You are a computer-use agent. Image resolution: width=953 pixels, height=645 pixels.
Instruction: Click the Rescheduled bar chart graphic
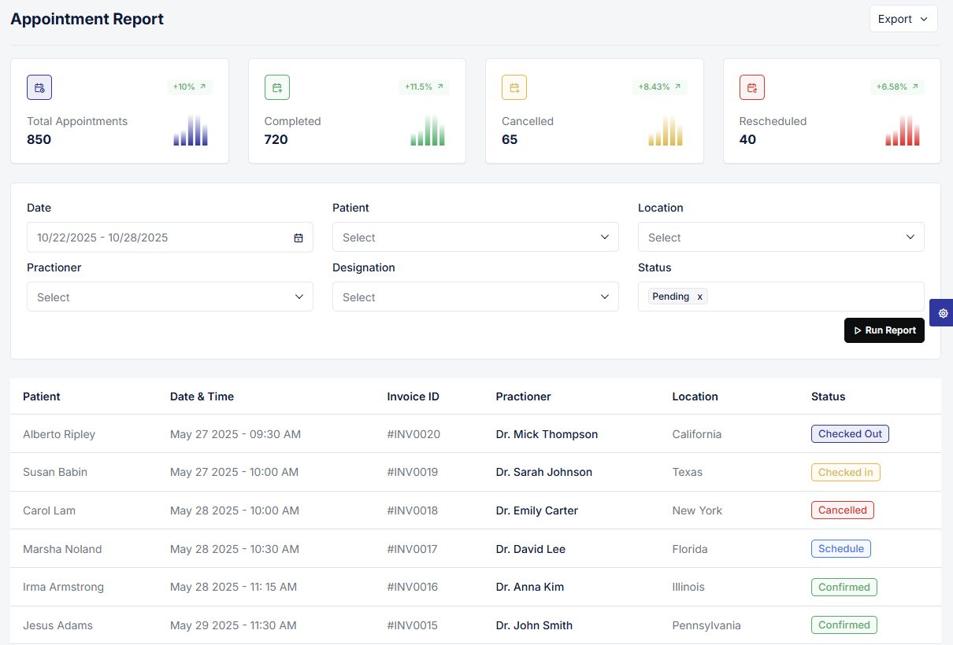click(x=903, y=130)
